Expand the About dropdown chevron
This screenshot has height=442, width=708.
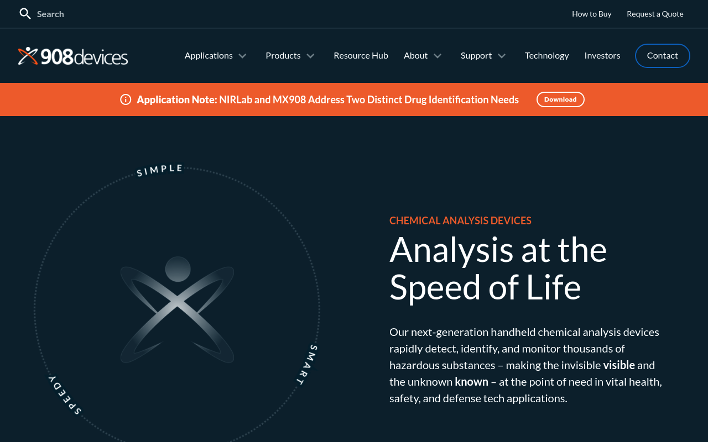(438, 56)
